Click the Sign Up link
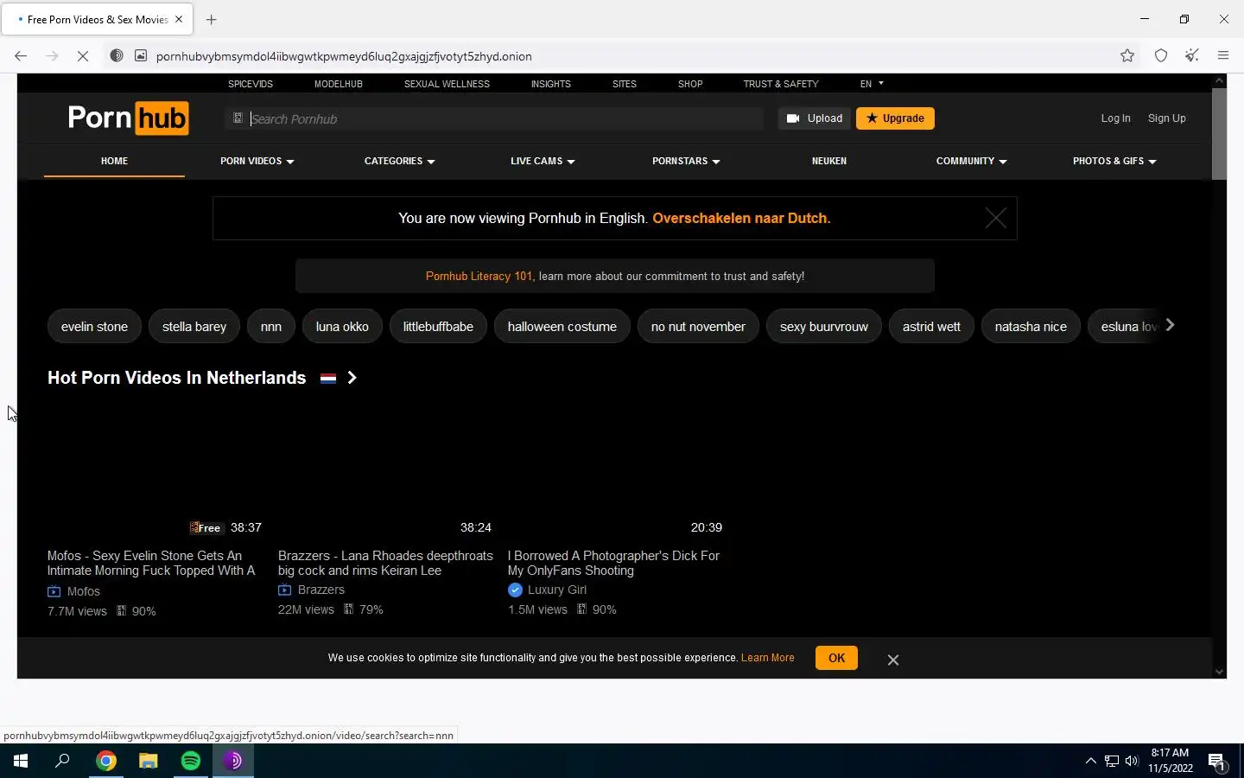This screenshot has width=1244, height=778. 1166,118
